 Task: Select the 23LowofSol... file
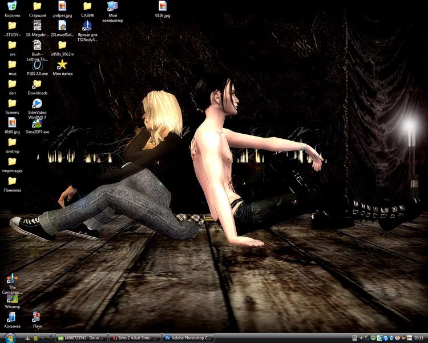[x=62, y=29]
